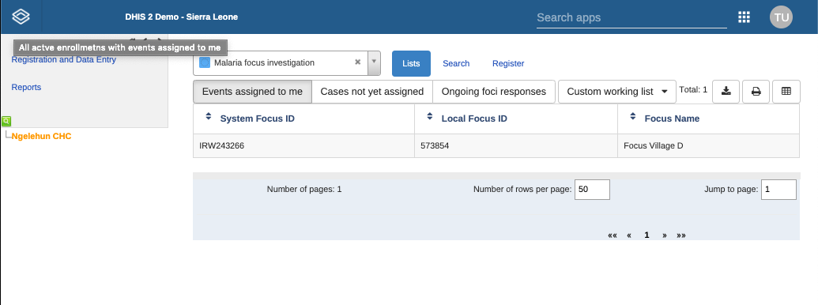Expand the Custom working list dropdown

[616, 92]
